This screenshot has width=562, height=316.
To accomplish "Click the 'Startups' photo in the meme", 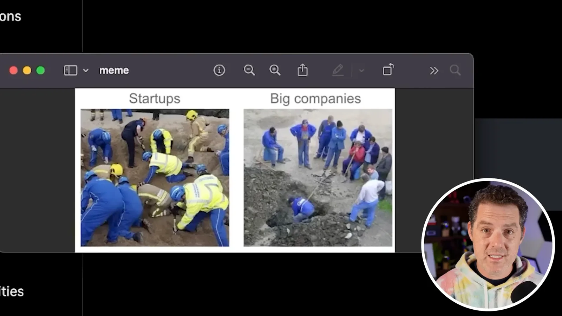I will [155, 178].
